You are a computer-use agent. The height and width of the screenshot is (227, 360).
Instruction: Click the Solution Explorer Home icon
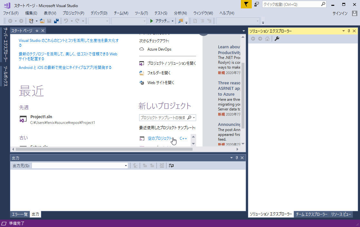267,39
